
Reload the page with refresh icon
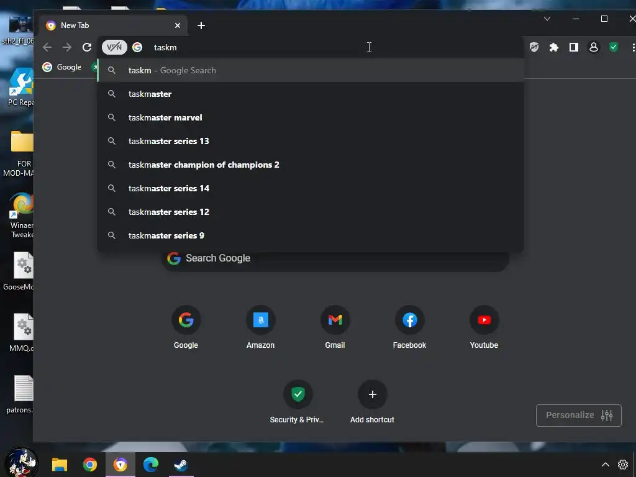tap(87, 47)
